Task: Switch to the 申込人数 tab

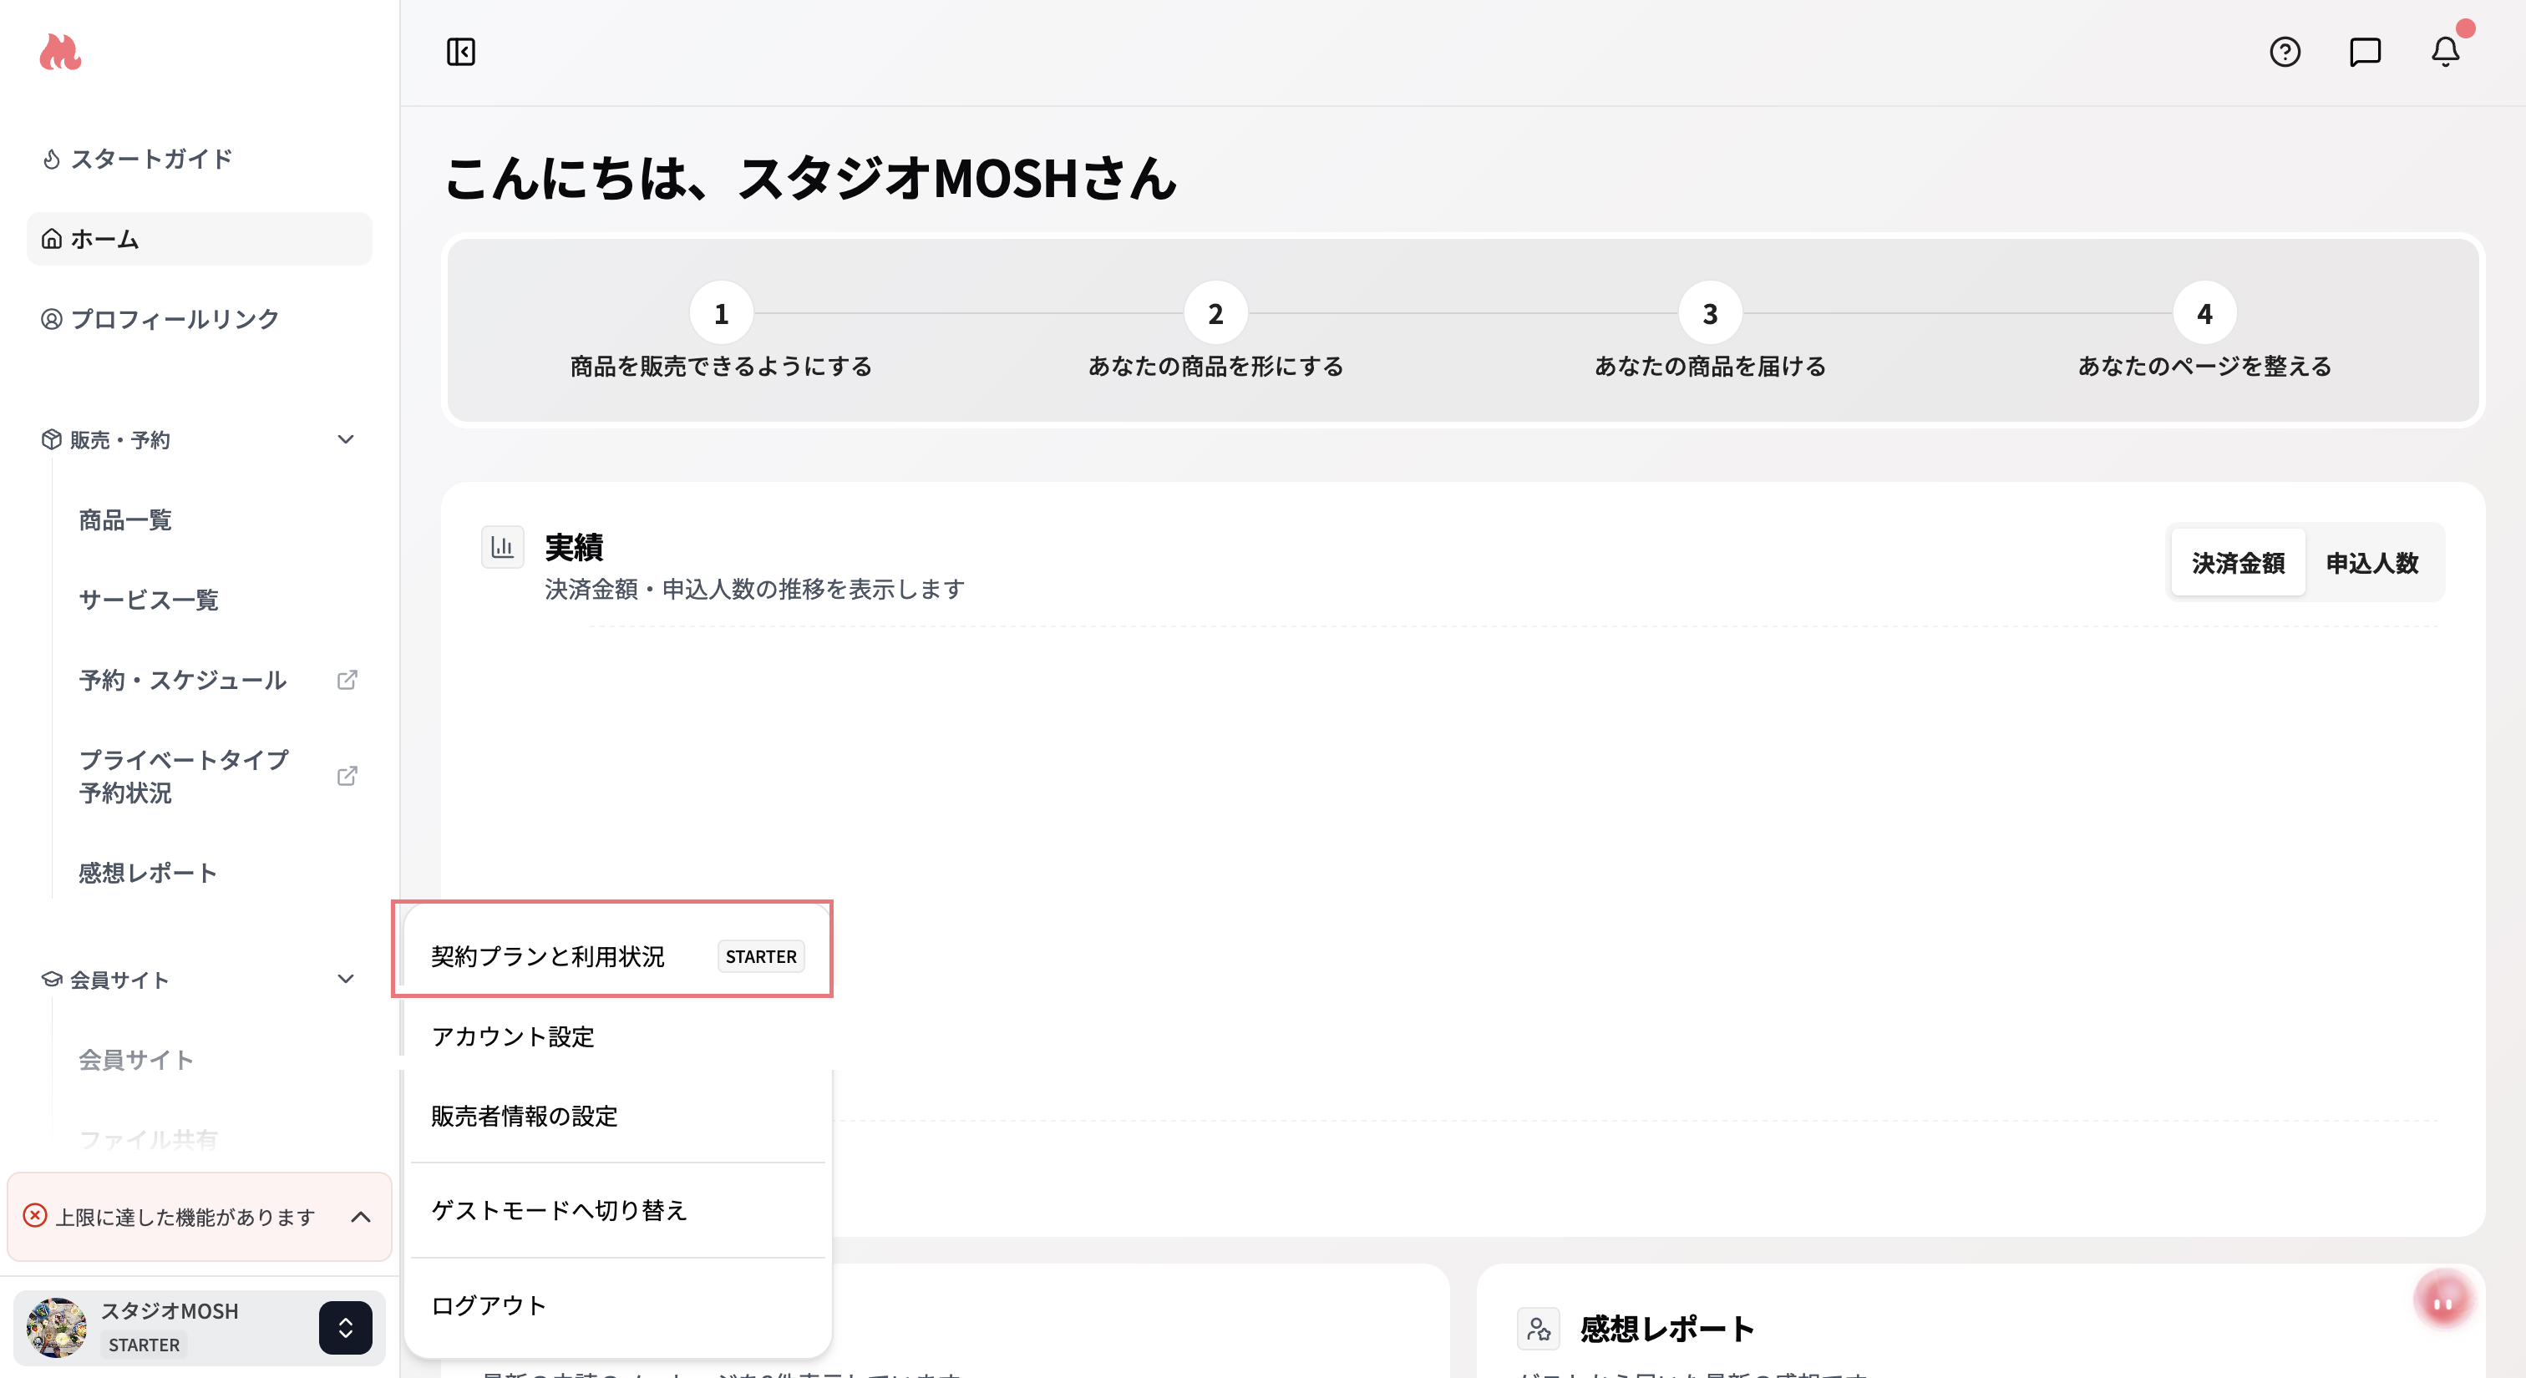Action: [x=2372, y=564]
